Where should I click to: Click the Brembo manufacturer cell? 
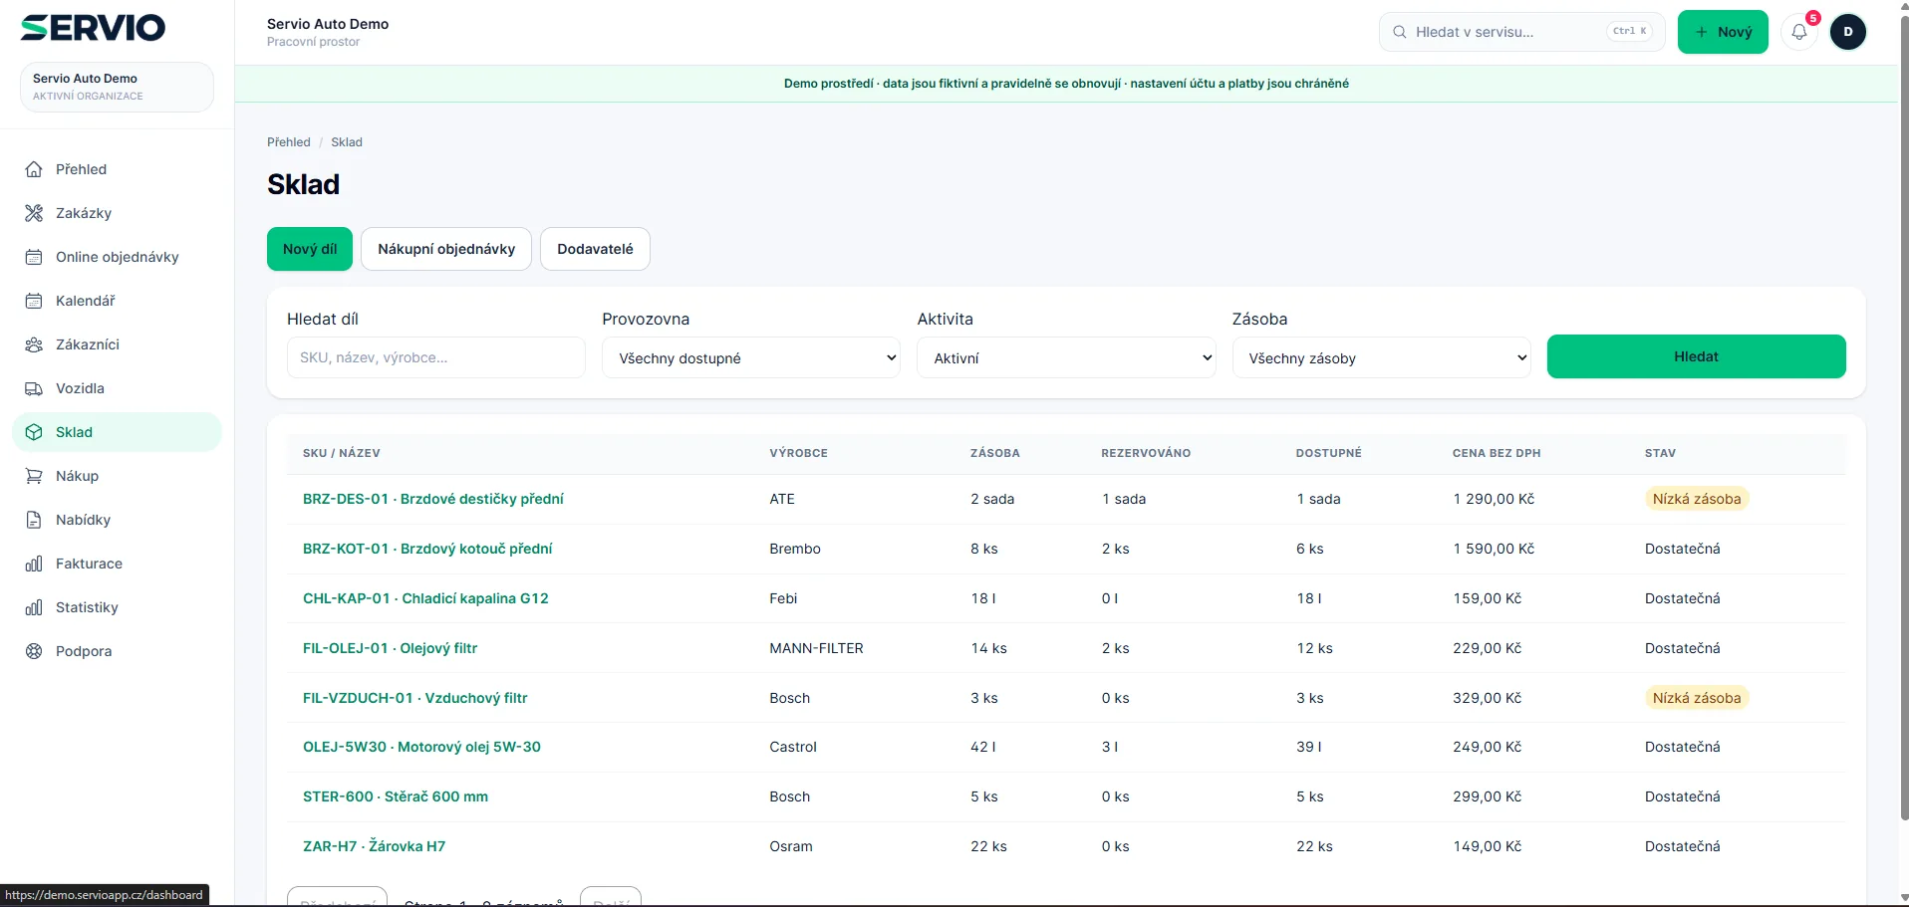tap(795, 549)
